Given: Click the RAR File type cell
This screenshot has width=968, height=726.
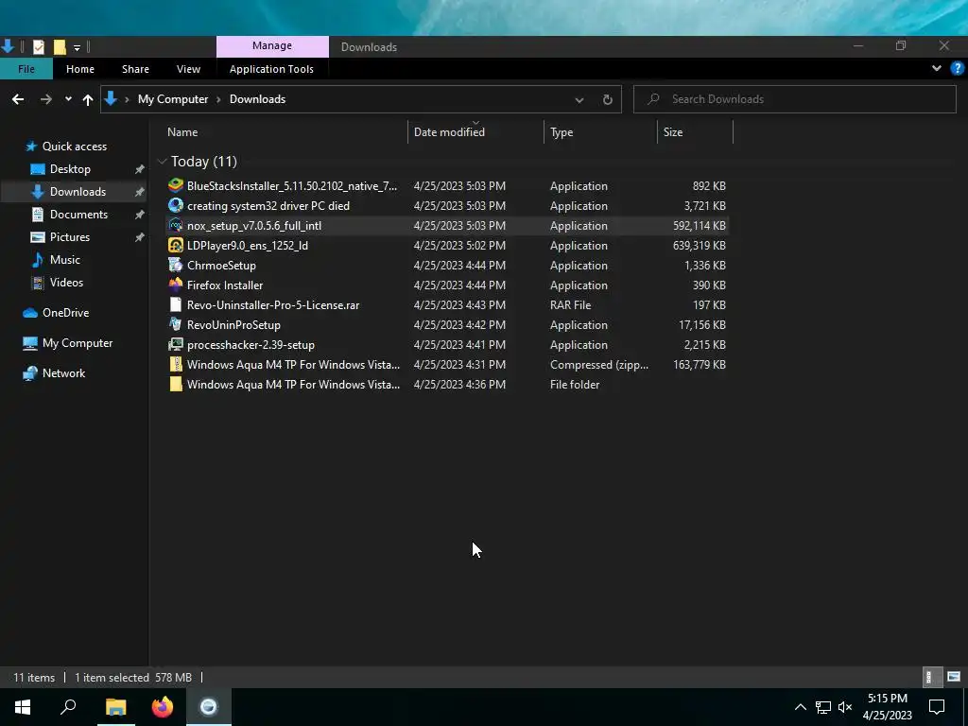Looking at the screenshot, I should coord(570,305).
